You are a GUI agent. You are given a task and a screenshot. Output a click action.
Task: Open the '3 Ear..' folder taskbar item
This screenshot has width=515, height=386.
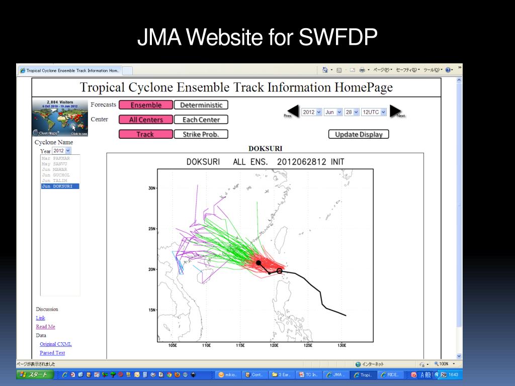[x=282, y=375]
